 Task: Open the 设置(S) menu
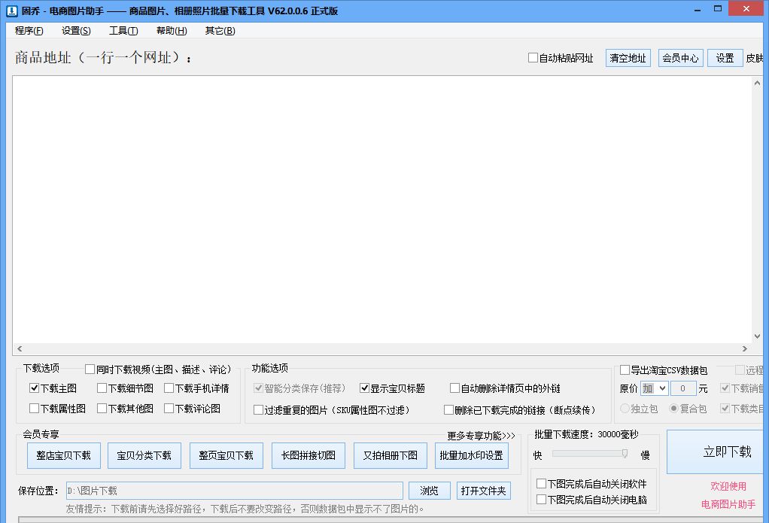tap(75, 31)
